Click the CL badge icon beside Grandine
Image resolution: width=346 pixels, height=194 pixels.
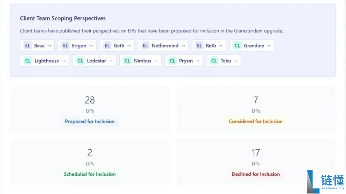(237, 46)
